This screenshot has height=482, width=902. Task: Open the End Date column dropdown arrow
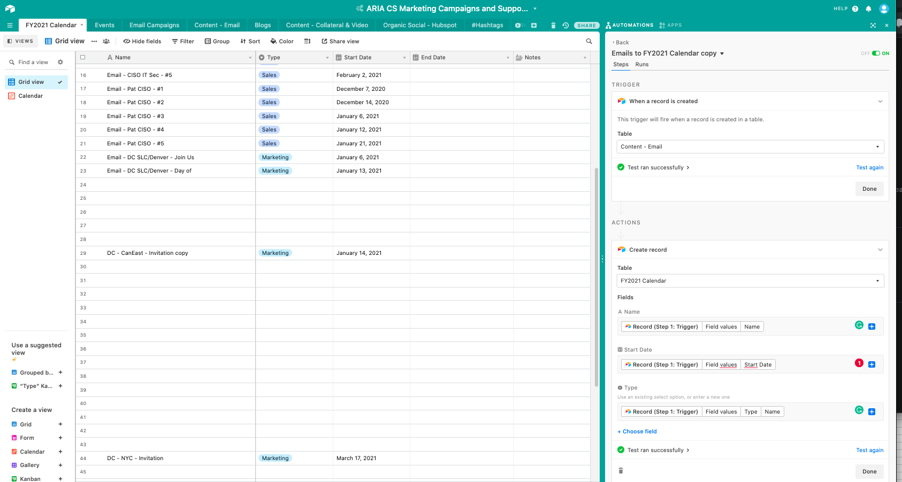coord(508,58)
